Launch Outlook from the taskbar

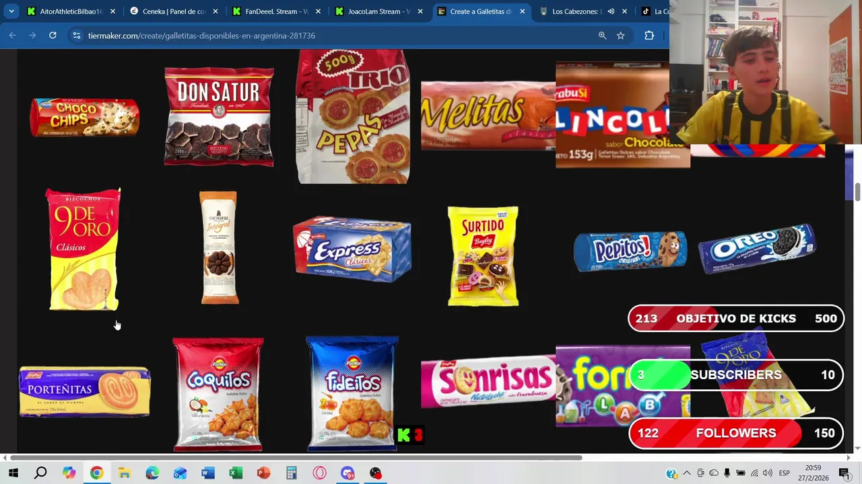click(x=180, y=473)
